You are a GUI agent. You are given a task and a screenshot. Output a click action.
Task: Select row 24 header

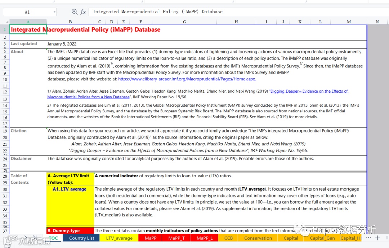coord(5,159)
